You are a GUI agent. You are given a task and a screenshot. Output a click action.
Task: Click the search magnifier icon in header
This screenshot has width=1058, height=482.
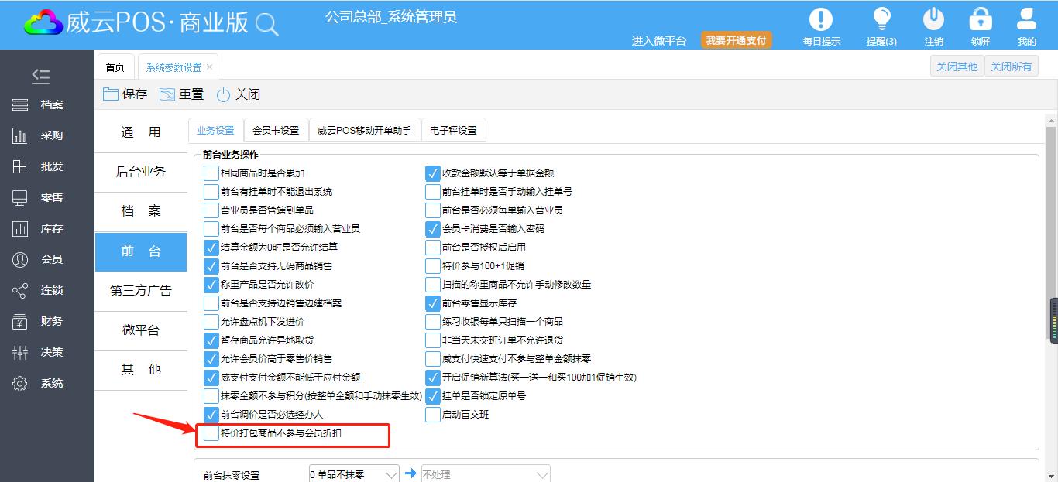click(x=266, y=25)
